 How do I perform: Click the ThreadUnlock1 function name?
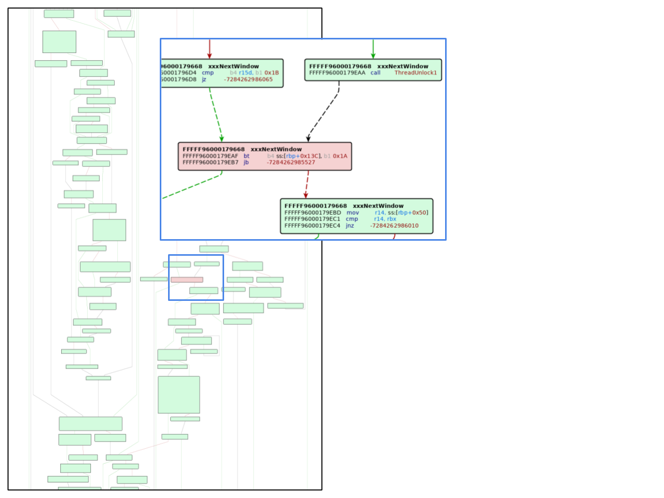(x=416, y=73)
